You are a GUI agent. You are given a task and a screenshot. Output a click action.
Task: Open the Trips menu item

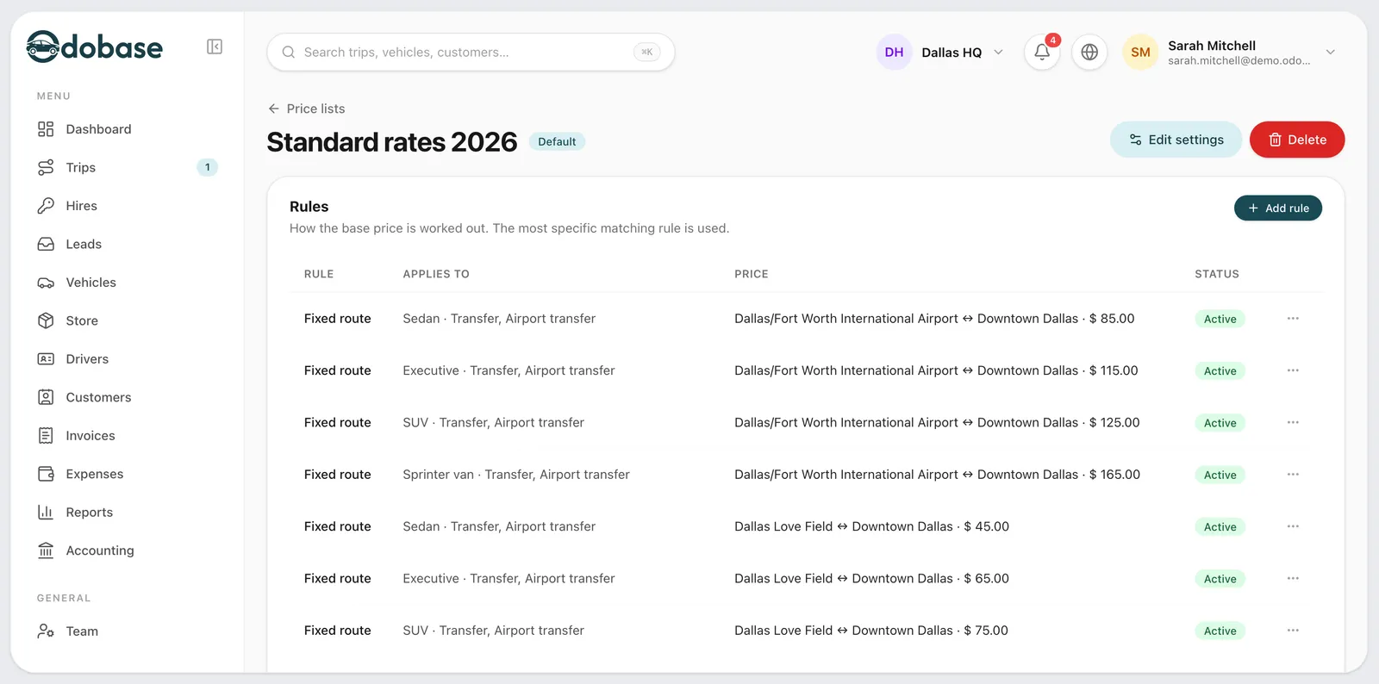tap(127, 167)
